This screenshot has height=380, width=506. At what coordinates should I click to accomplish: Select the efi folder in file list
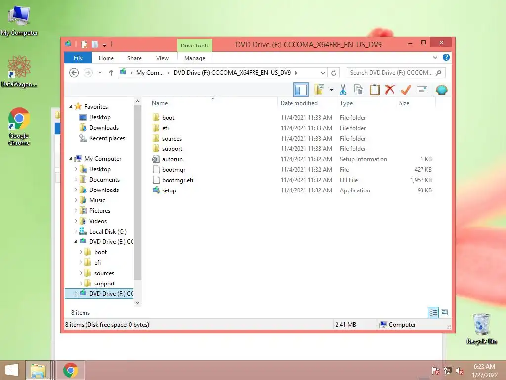coord(165,128)
